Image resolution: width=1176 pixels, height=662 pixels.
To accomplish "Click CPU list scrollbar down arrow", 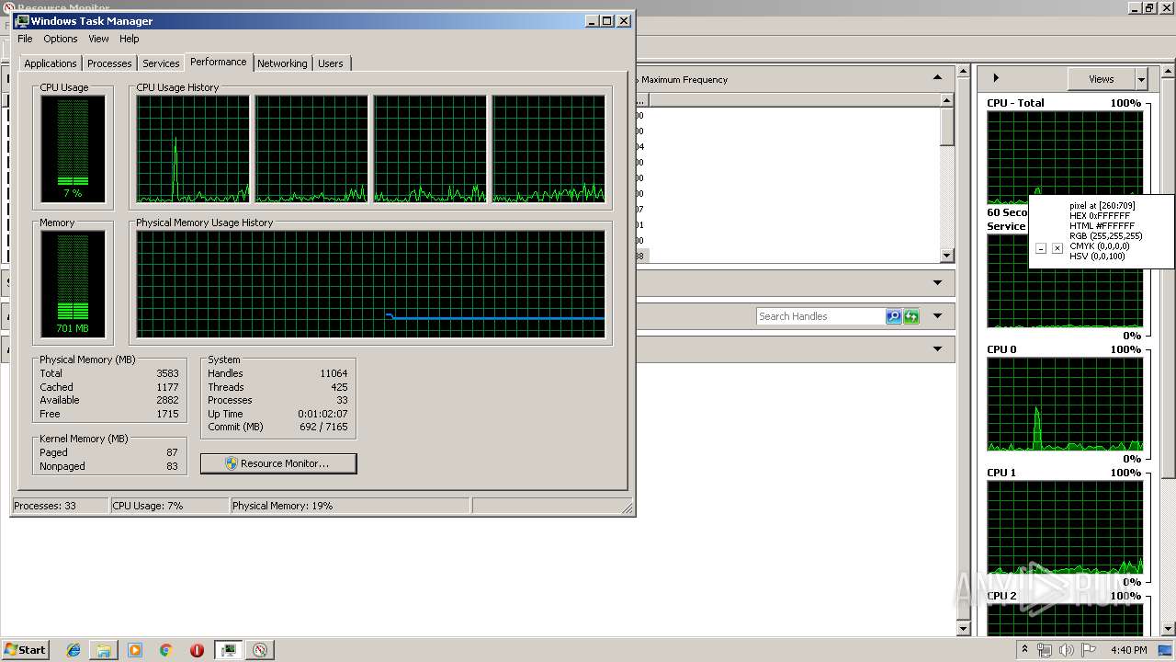I will [947, 256].
